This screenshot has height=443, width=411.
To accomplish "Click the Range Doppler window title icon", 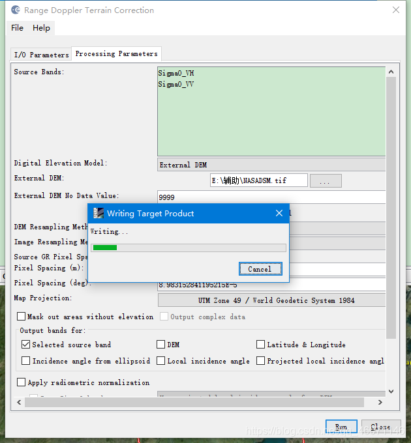I will [15, 10].
